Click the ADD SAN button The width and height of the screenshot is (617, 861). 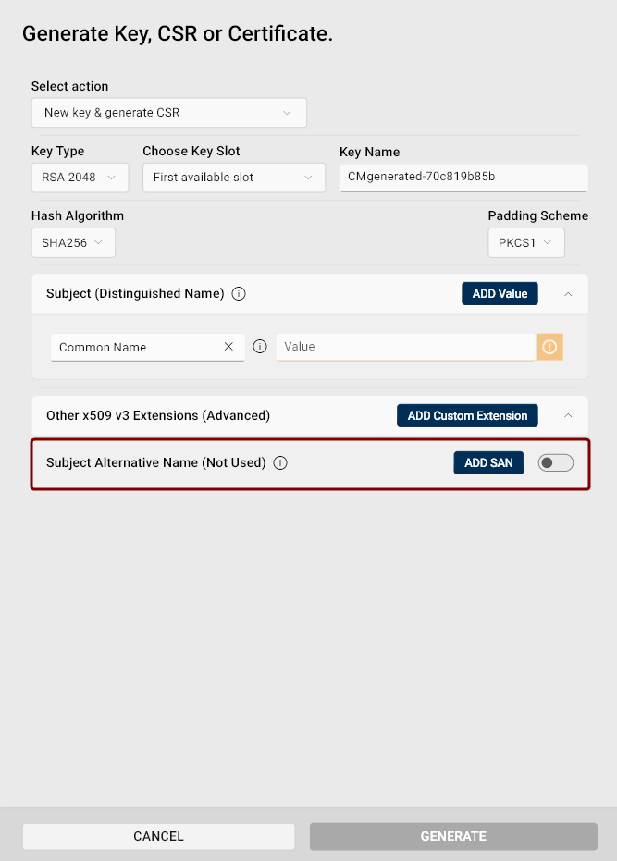(x=488, y=462)
